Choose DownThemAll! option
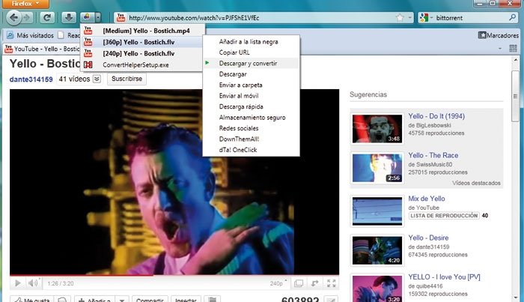The height and width of the screenshot is (302, 524). [251, 139]
